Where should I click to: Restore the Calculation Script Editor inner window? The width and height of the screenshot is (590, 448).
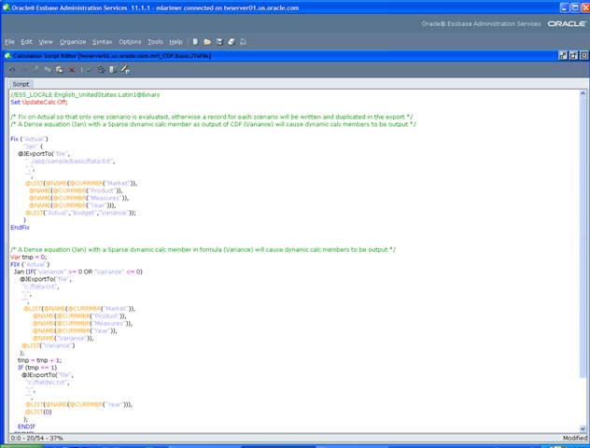click(x=573, y=56)
